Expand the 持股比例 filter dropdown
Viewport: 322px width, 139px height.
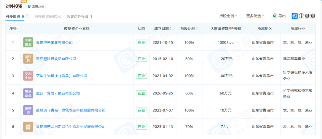click(228, 16)
